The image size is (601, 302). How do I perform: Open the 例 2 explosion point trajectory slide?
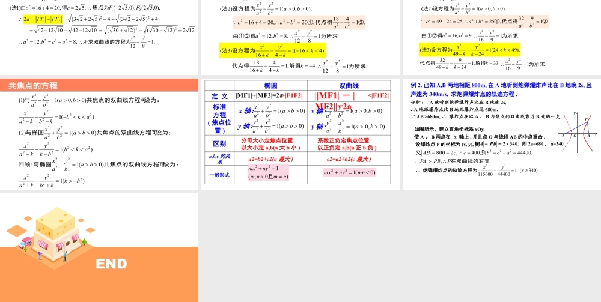tap(502, 134)
